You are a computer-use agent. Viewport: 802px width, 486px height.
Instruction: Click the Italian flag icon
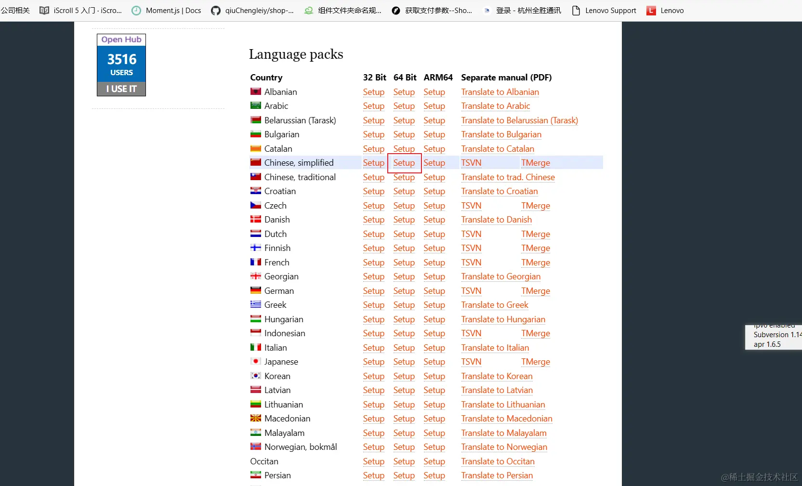pos(256,347)
